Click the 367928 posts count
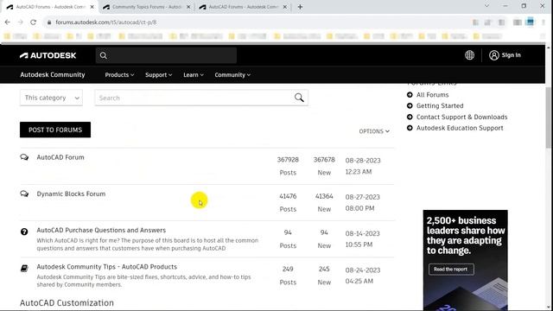The image size is (553, 311). click(288, 160)
